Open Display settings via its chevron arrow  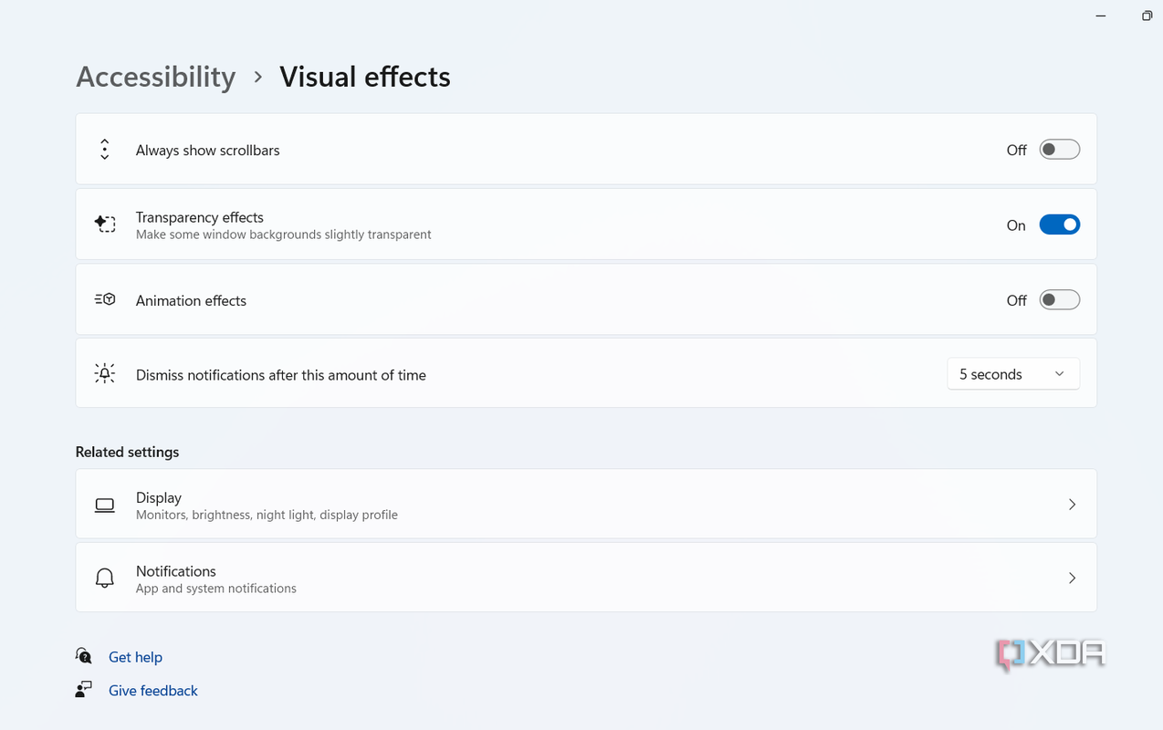point(1073,505)
